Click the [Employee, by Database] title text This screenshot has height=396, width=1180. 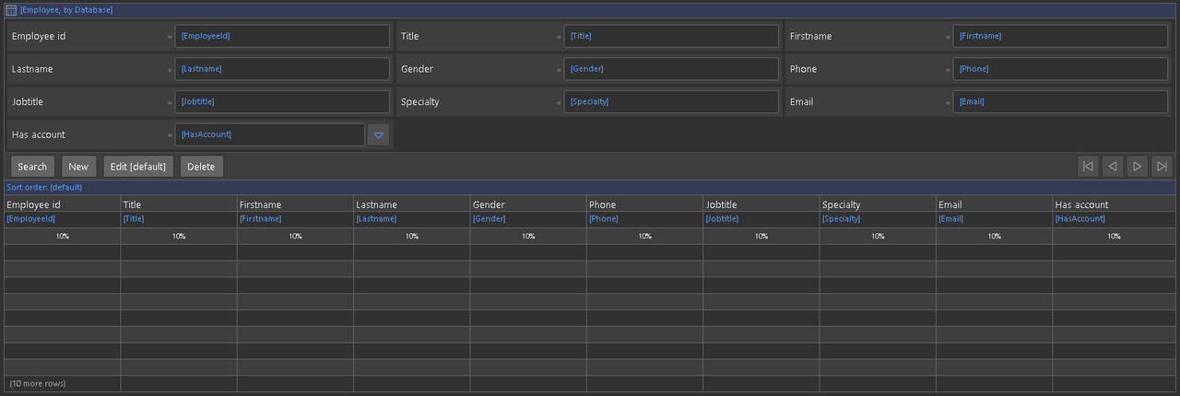coord(66,10)
